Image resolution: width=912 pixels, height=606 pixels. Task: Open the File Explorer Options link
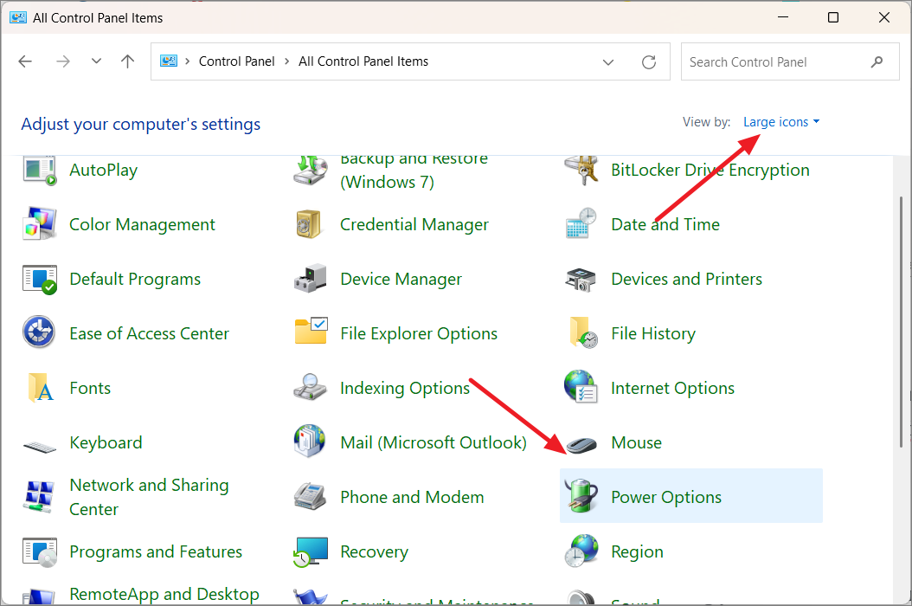point(419,333)
